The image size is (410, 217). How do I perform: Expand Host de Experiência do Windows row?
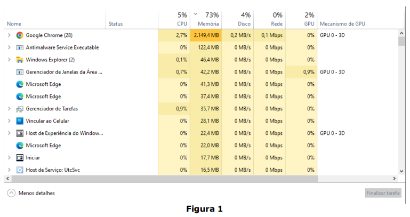9,133
